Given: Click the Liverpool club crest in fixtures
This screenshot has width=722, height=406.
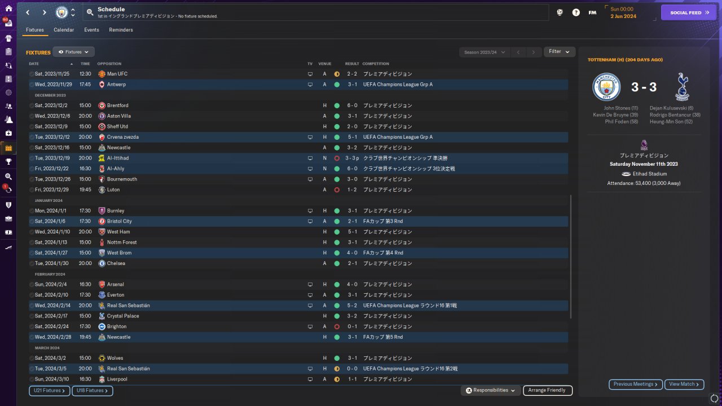Looking at the screenshot, I should point(102,379).
